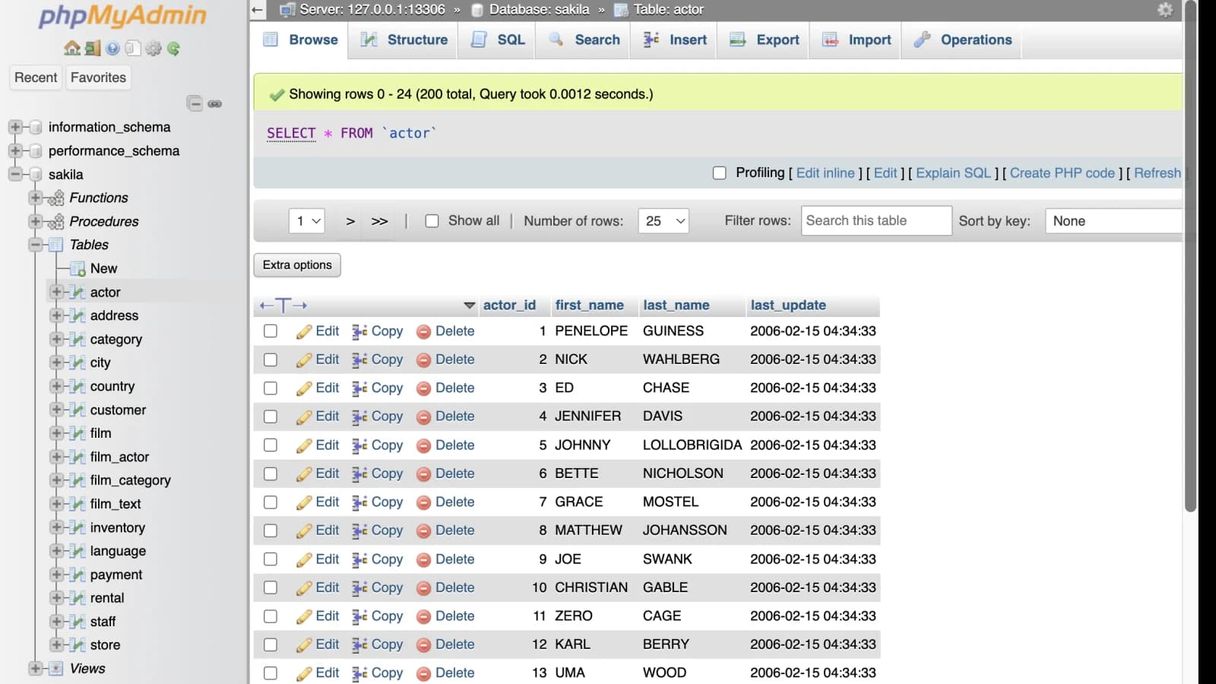Click the Edit inline link
1216x684 pixels.
(x=825, y=173)
